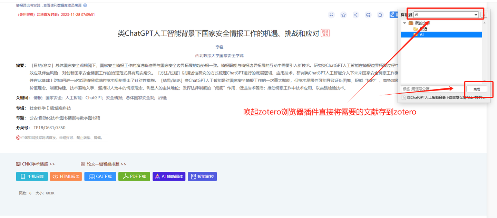Image resolution: width=497 pixels, height=218 pixels.
Task: Click the collapse button beside 保存到 dropdown
Action: click(x=484, y=15)
